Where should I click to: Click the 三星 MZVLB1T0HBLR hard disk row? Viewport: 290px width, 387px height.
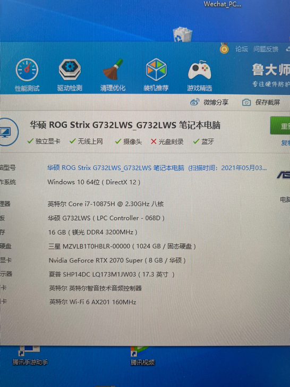point(122,246)
